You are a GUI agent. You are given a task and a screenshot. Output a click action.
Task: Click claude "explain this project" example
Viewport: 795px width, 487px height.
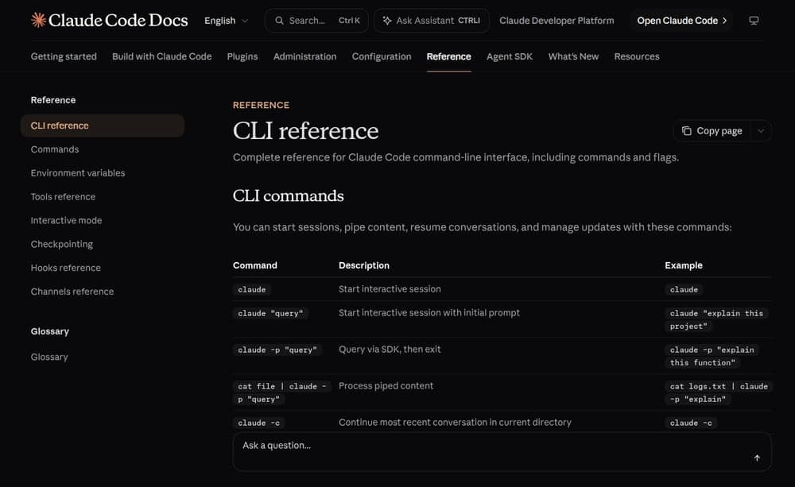(x=716, y=320)
